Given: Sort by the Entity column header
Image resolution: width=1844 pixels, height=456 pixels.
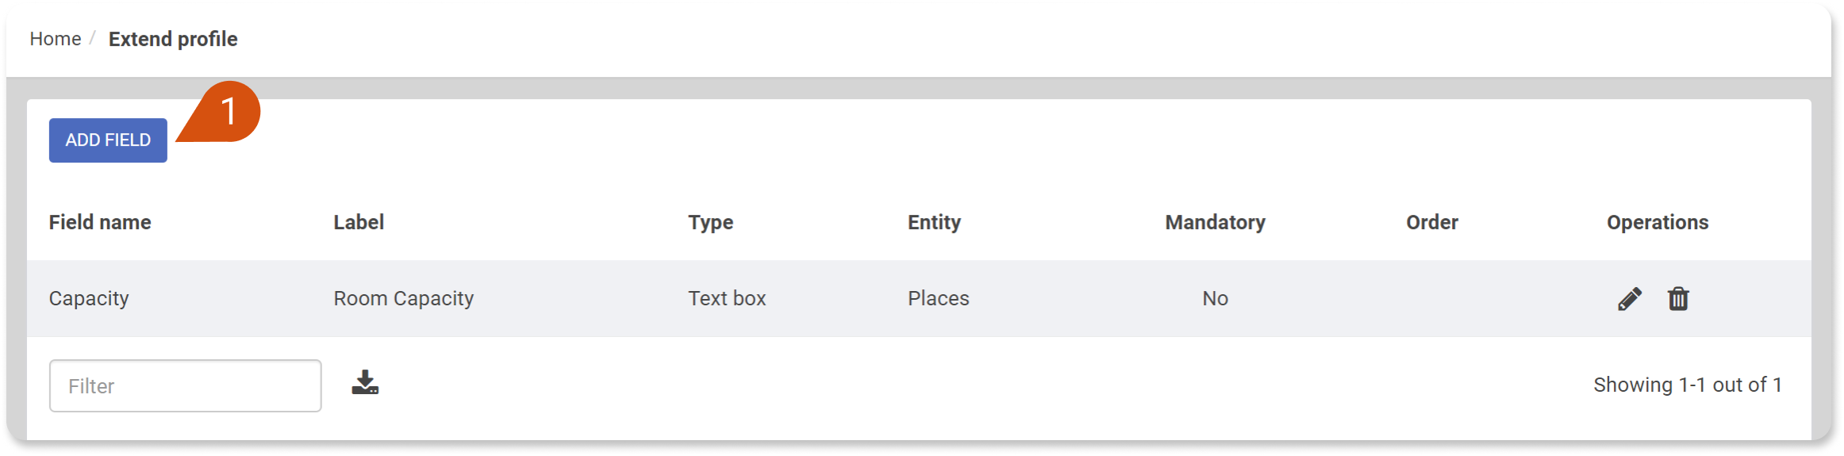Looking at the screenshot, I should (934, 223).
